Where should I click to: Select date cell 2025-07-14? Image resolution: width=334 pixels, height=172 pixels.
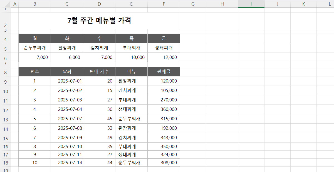pos(67,163)
